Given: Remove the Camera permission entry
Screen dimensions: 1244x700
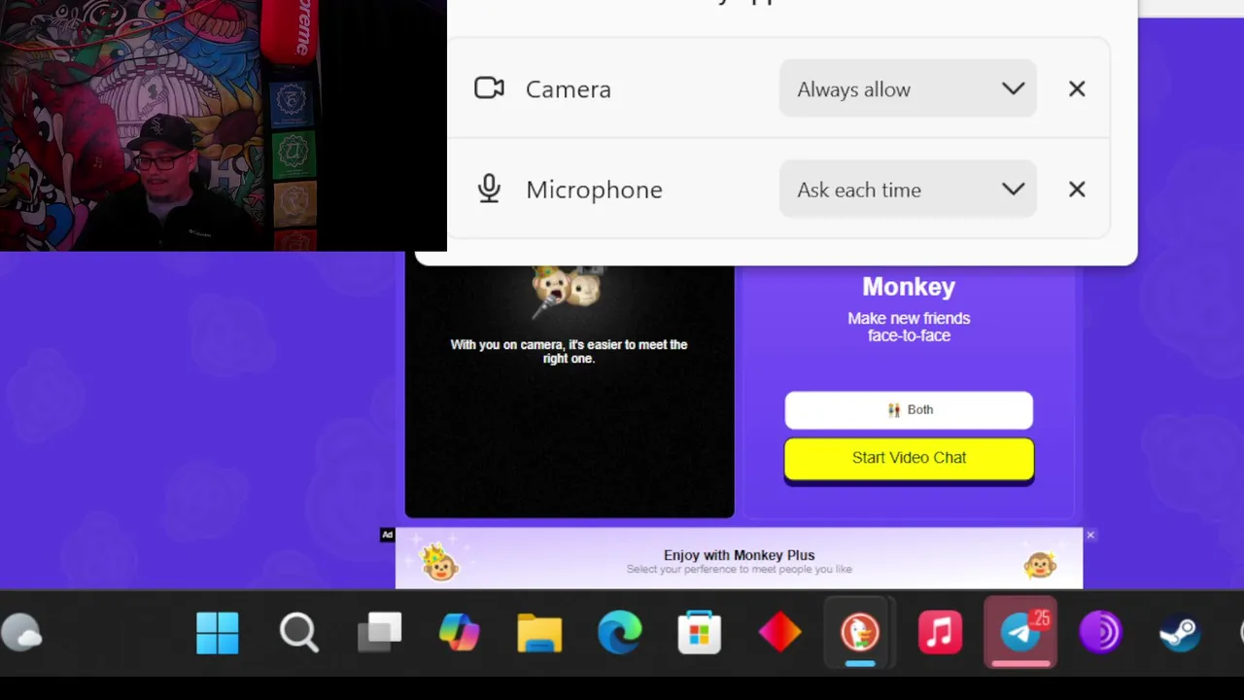Looking at the screenshot, I should pyautogui.click(x=1077, y=89).
